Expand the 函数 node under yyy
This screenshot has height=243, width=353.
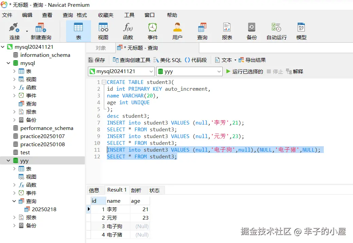tap(14, 185)
